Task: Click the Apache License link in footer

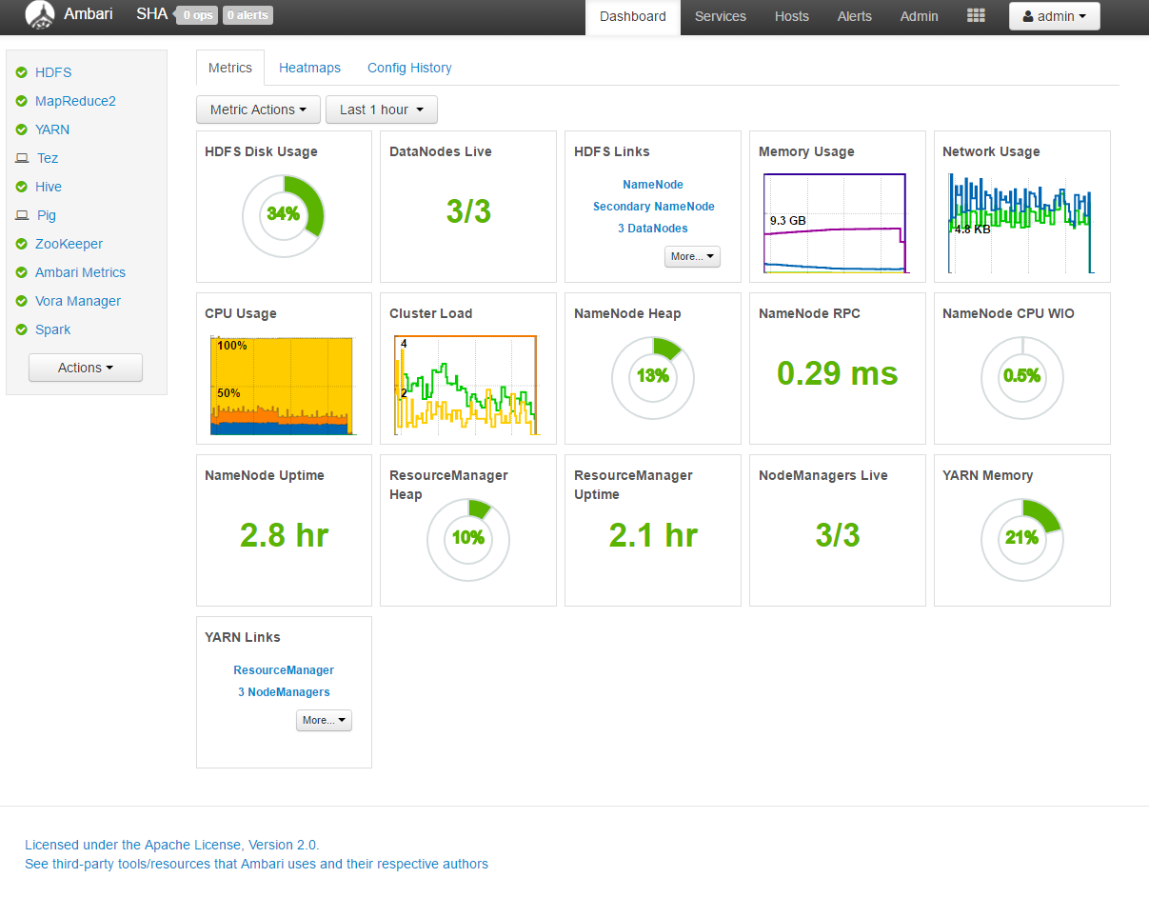Action: tap(172, 845)
